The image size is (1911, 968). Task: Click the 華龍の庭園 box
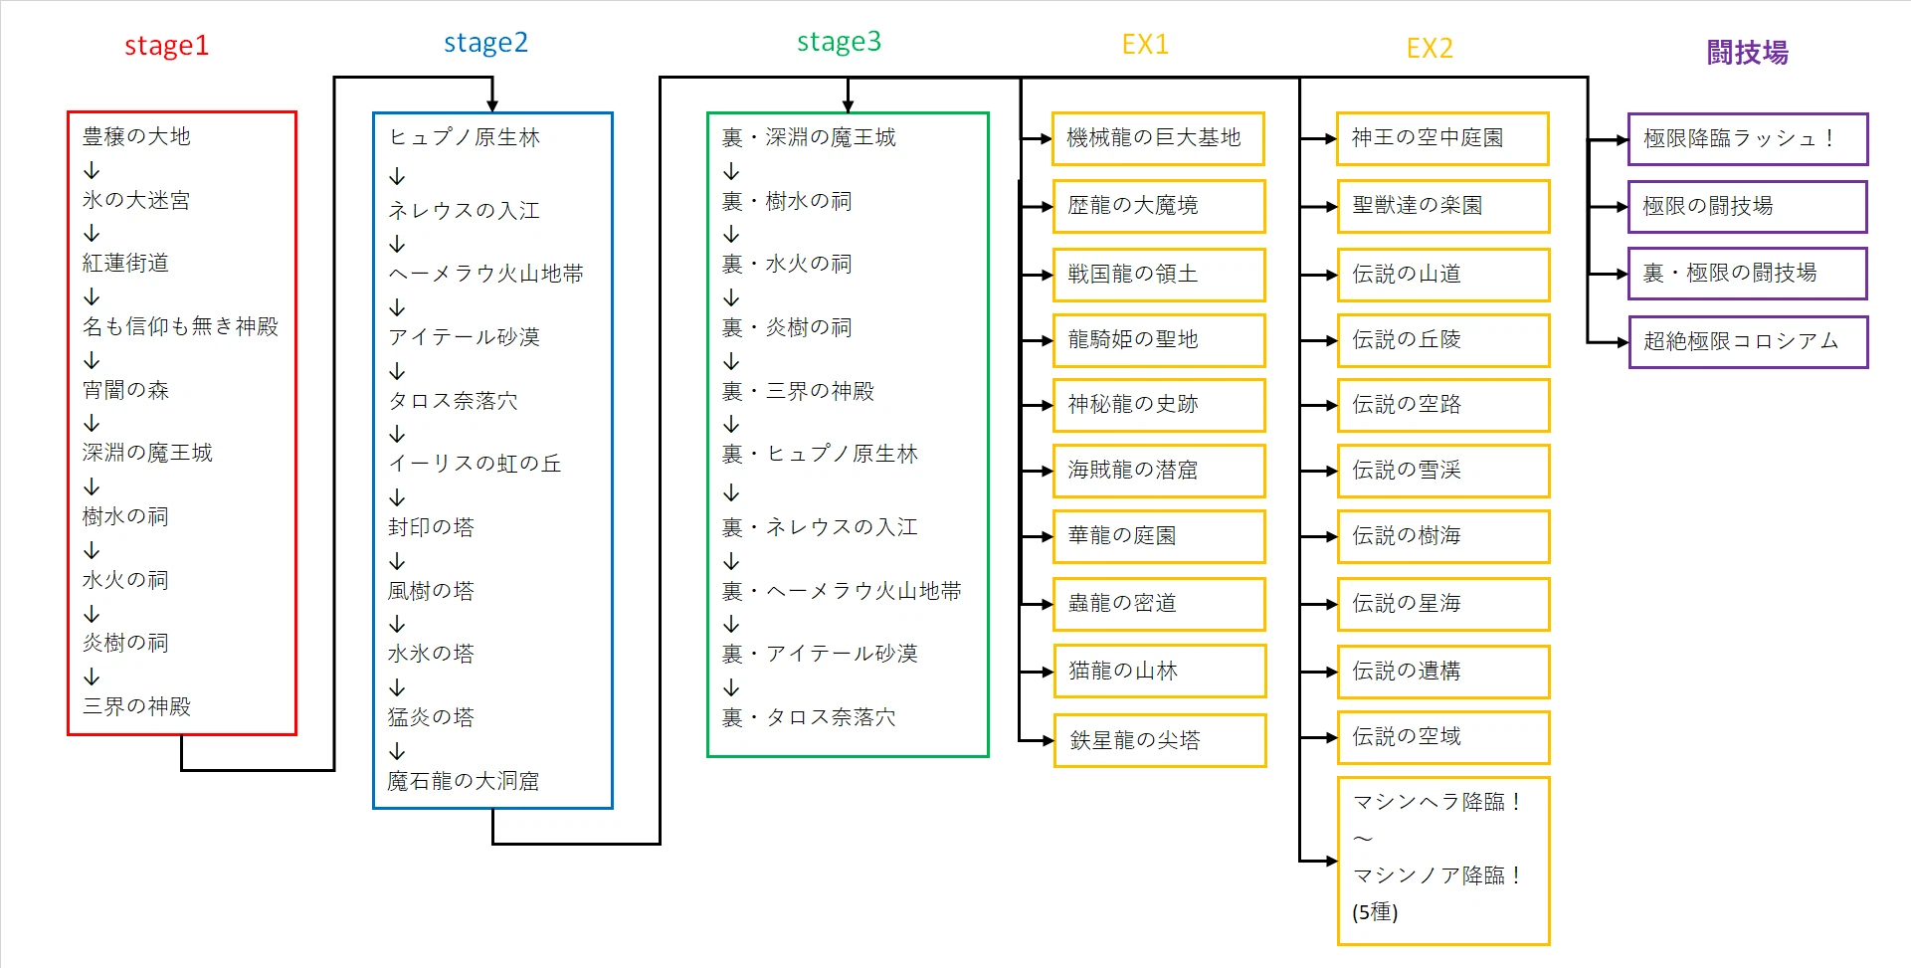(1158, 536)
